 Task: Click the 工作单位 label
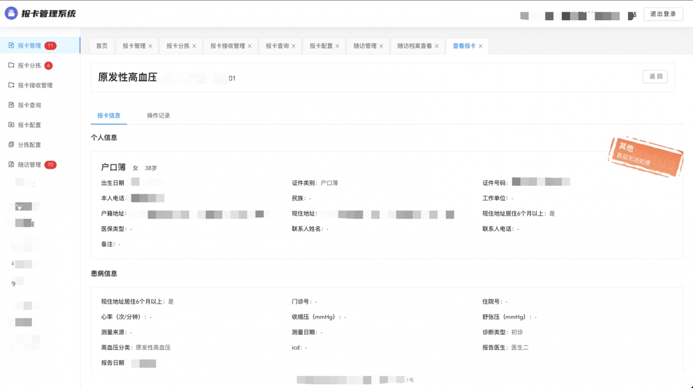tap(495, 198)
